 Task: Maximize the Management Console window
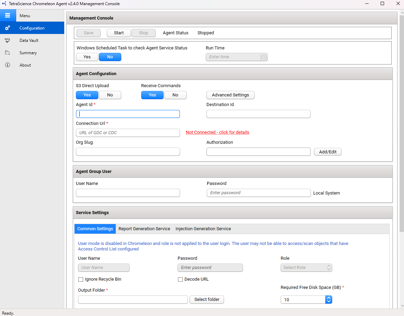tap(382, 3)
